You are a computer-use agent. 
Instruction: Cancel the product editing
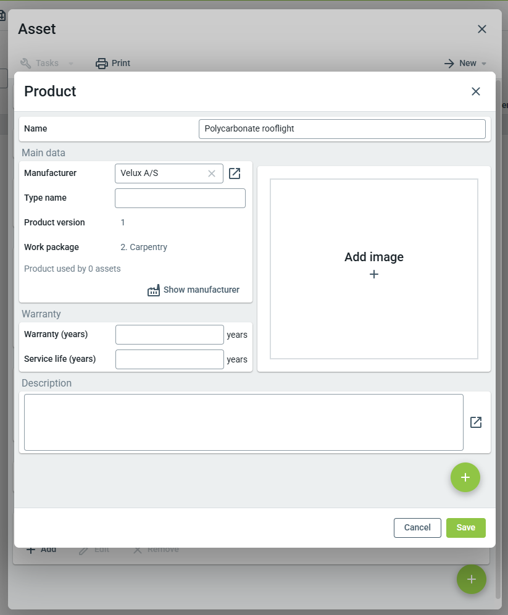pyautogui.click(x=417, y=527)
